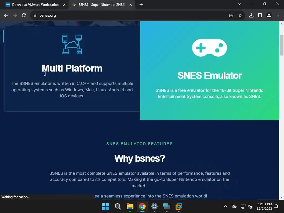Click the forward navigation arrow

point(15,16)
